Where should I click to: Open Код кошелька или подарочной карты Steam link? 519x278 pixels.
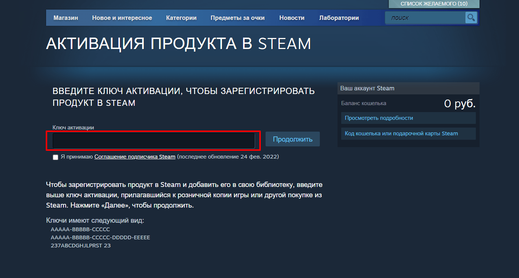(x=408, y=133)
